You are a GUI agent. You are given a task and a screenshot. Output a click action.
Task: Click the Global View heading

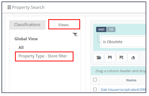pyautogui.click(x=26, y=39)
